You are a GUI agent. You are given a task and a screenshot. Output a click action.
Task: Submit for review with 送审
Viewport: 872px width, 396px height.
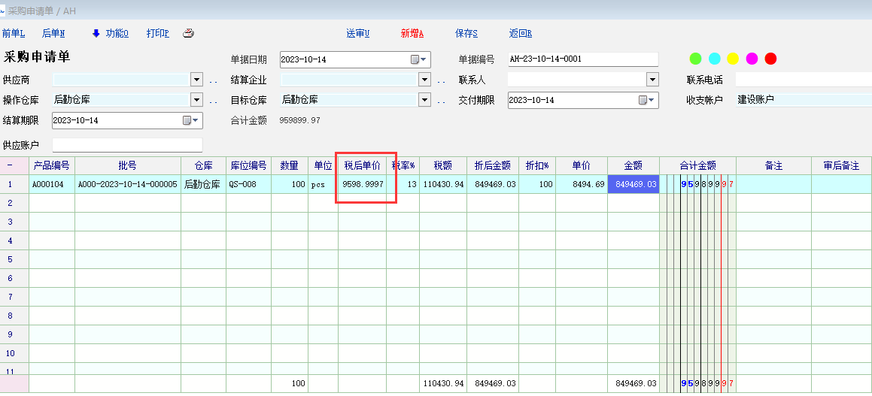click(x=357, y=33)
